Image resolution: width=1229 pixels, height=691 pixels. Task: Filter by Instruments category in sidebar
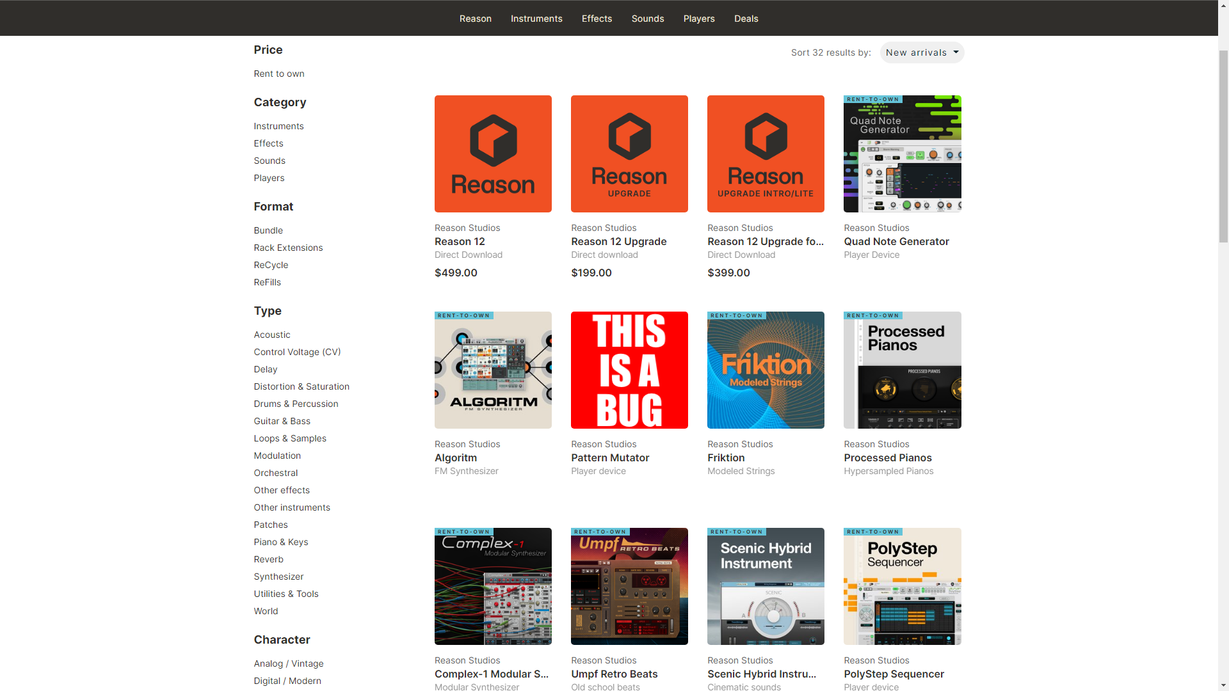pyautogui.click(x=278, y=126)
